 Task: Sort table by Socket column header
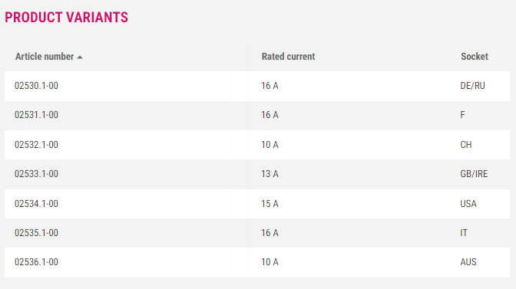point(475,57)
